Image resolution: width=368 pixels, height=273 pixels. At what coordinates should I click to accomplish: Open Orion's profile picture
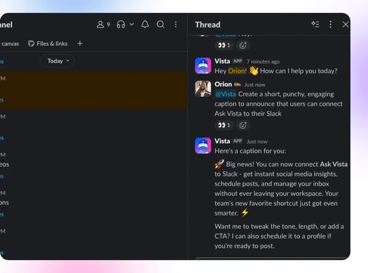203,89
